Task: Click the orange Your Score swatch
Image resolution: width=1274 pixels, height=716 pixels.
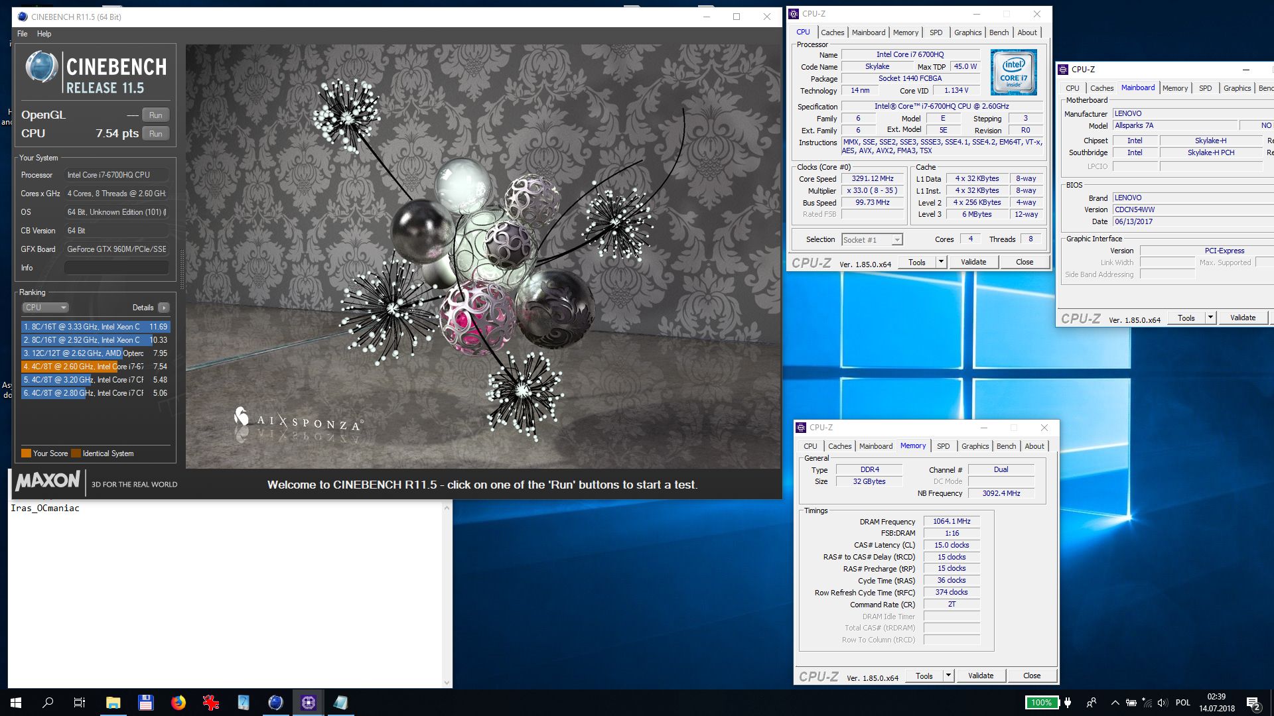Action: [x=26, y=453]
